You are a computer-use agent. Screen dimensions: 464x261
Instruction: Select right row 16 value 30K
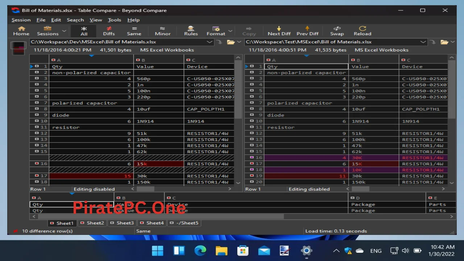tap(373, 158)
